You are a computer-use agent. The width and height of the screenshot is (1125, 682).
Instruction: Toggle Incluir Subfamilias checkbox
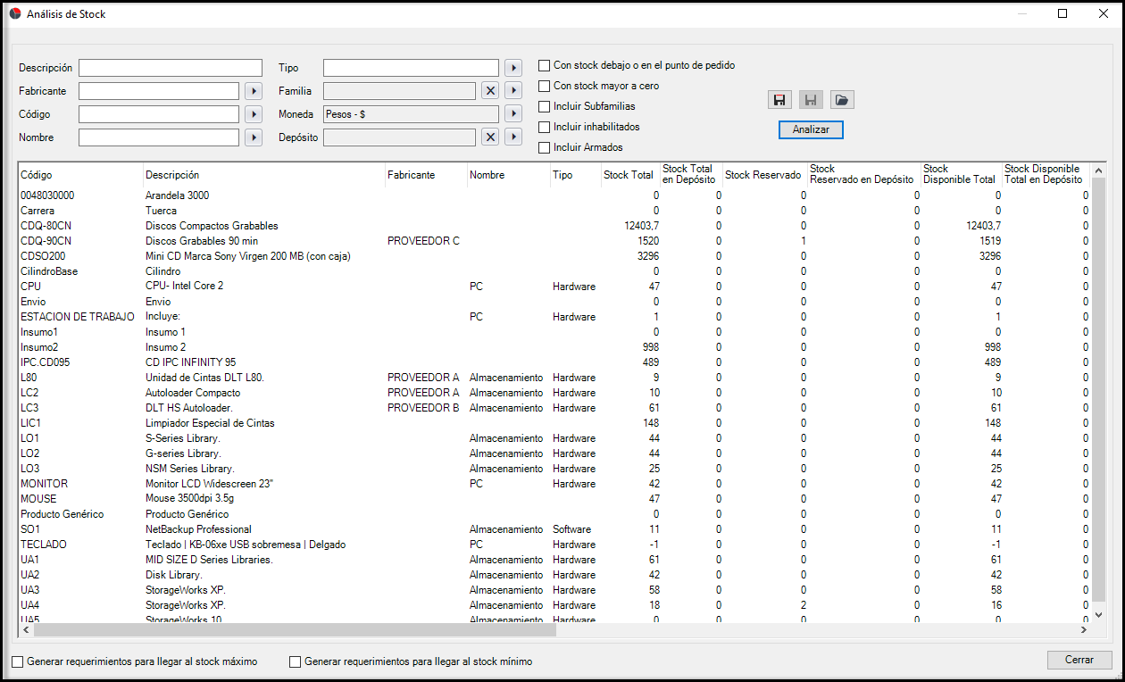pos(544,106)
